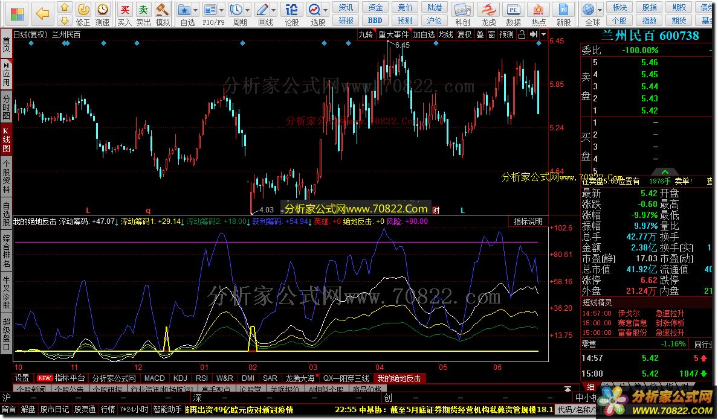Click the 设置 indicator settings button
The image size is (718, 420).
22,378
